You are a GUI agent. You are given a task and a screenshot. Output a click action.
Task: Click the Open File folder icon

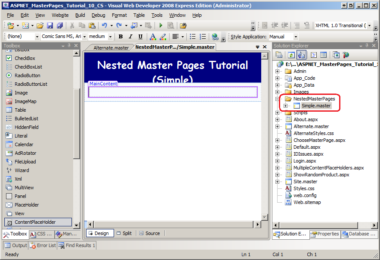(40, 26)
